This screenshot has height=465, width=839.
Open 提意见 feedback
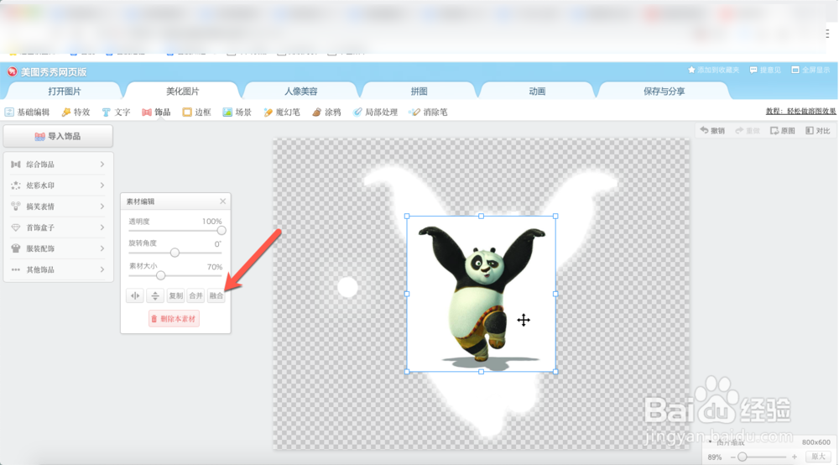tap(765, 71)
